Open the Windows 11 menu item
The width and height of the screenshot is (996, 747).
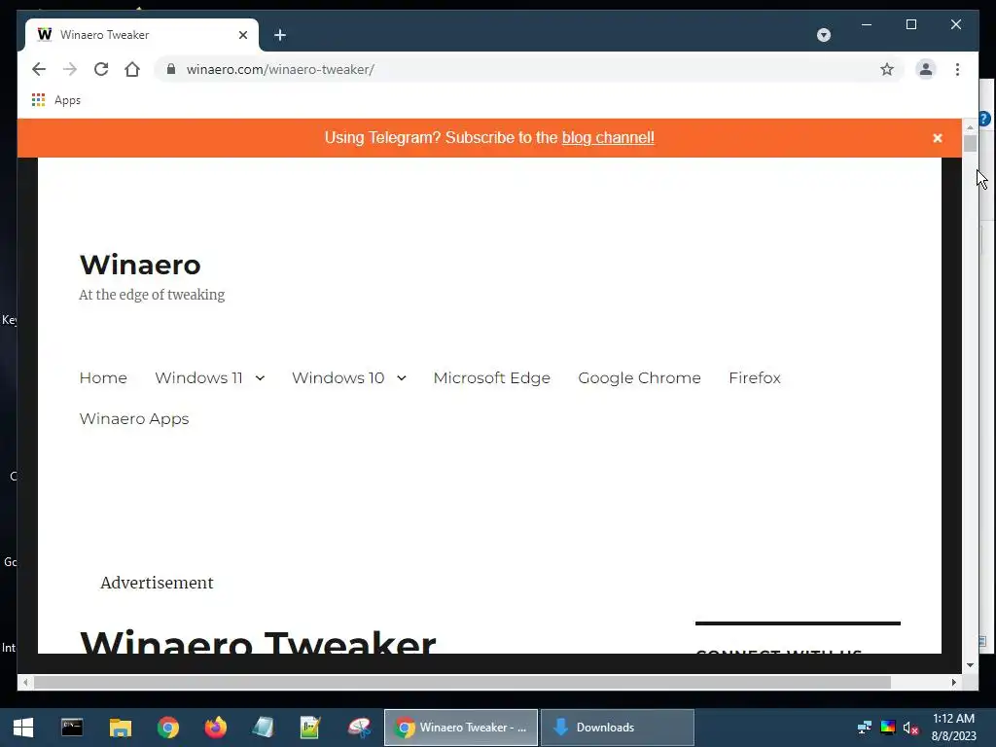(x=198, y=378)
